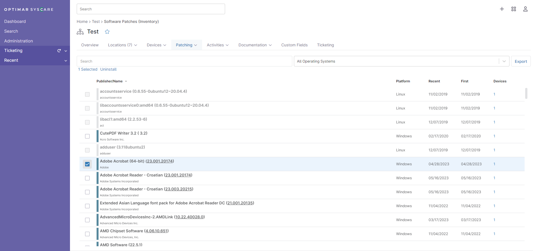Go to Test breadcrumb
Image resolution: width=533 pixels, height=251 pixels.
coord(96,21)
